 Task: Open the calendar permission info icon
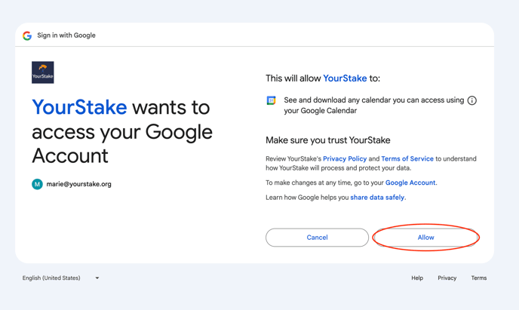pyautogui.click(x=471, y=100)
